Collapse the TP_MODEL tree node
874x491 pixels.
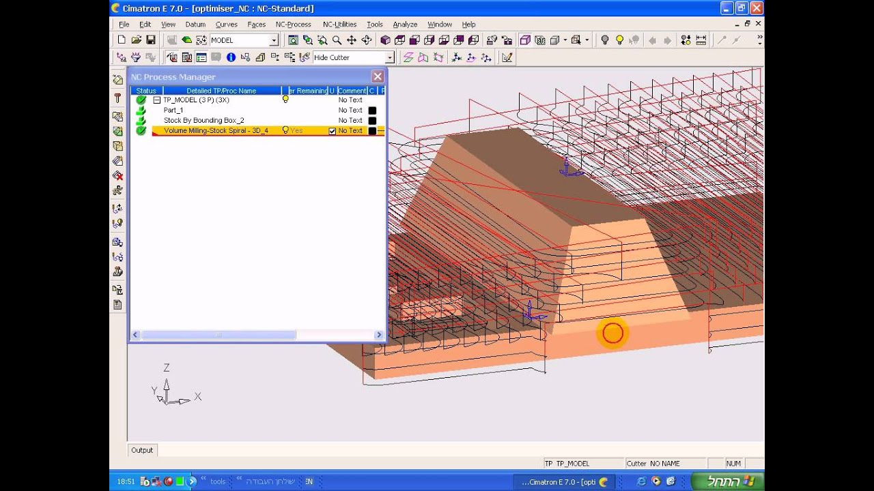(x=156, y=100)
